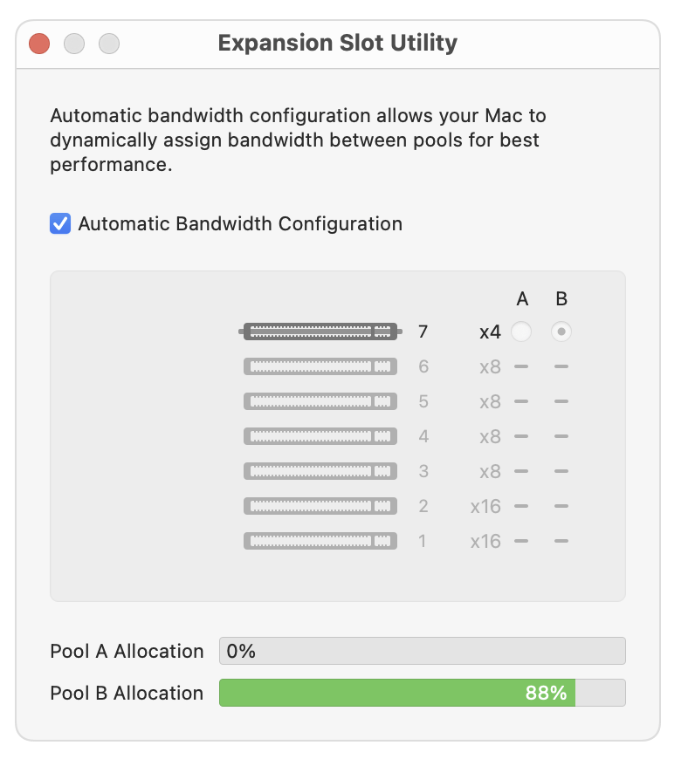Click the Pool B dash for slot 1

561,541
